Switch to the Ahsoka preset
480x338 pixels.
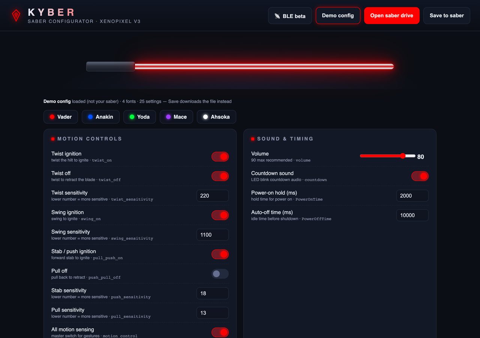216,117
